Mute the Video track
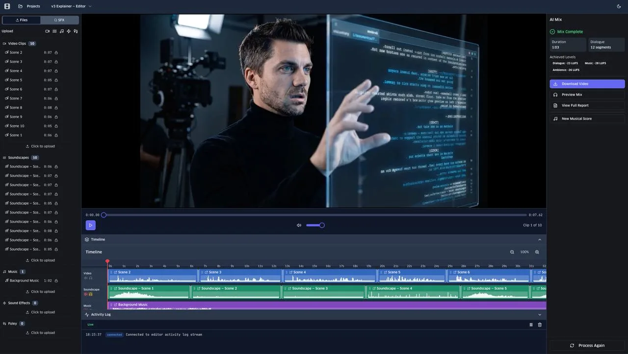The height and width of the screenshot is (354, 628). tap(86, 278)
